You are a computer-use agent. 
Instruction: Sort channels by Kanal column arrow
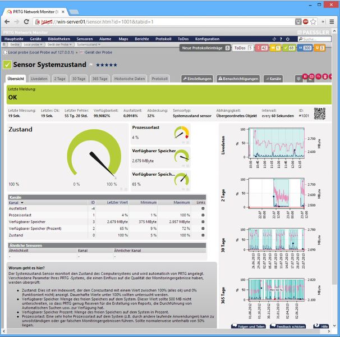tap(22, 203)
